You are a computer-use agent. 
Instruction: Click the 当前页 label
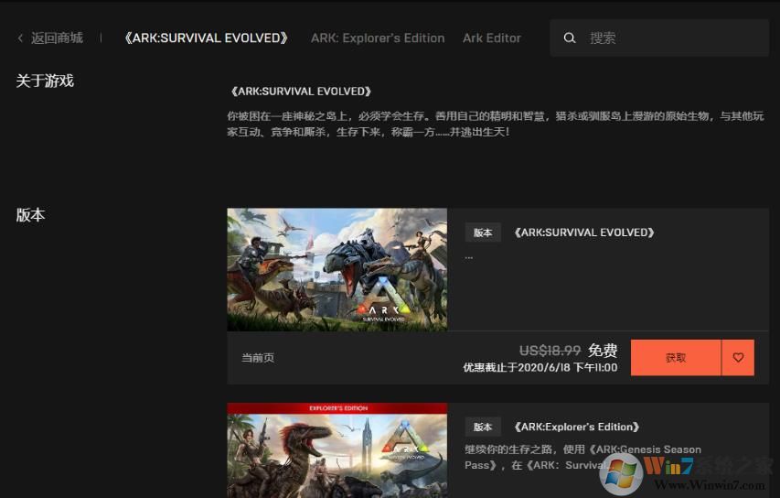pos(258,358)
